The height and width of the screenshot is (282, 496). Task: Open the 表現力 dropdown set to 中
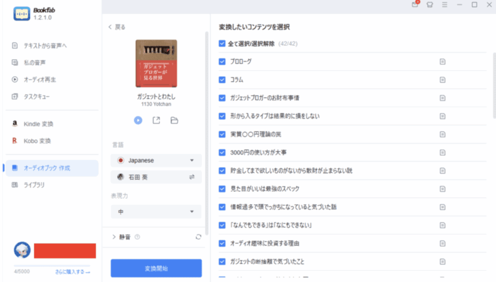(x=156, y=212)
